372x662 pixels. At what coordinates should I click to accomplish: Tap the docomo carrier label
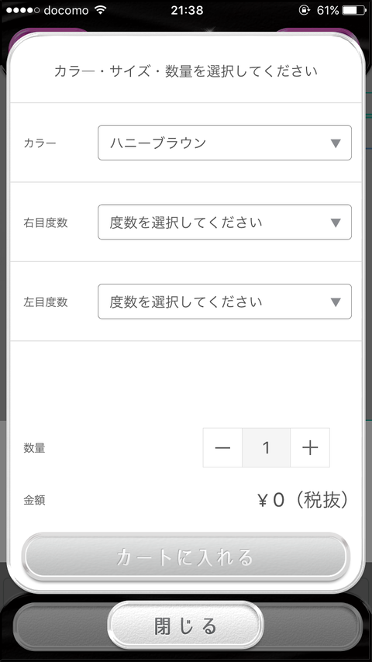pyautogui.click(x=66, y=10)
